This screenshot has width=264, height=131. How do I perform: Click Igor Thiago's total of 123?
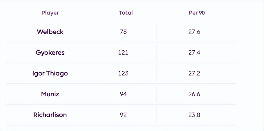point(123,73)
